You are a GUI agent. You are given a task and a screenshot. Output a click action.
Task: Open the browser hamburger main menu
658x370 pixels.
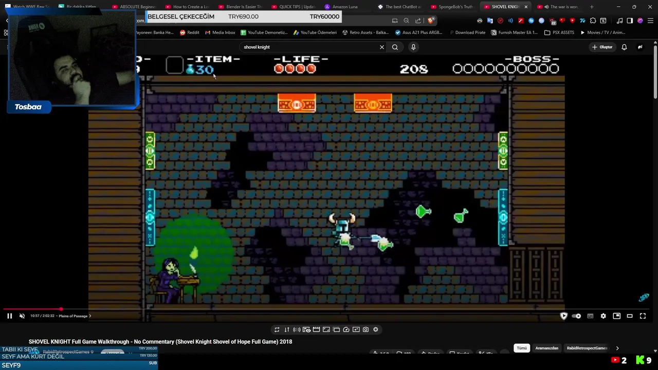click(650, 21)
